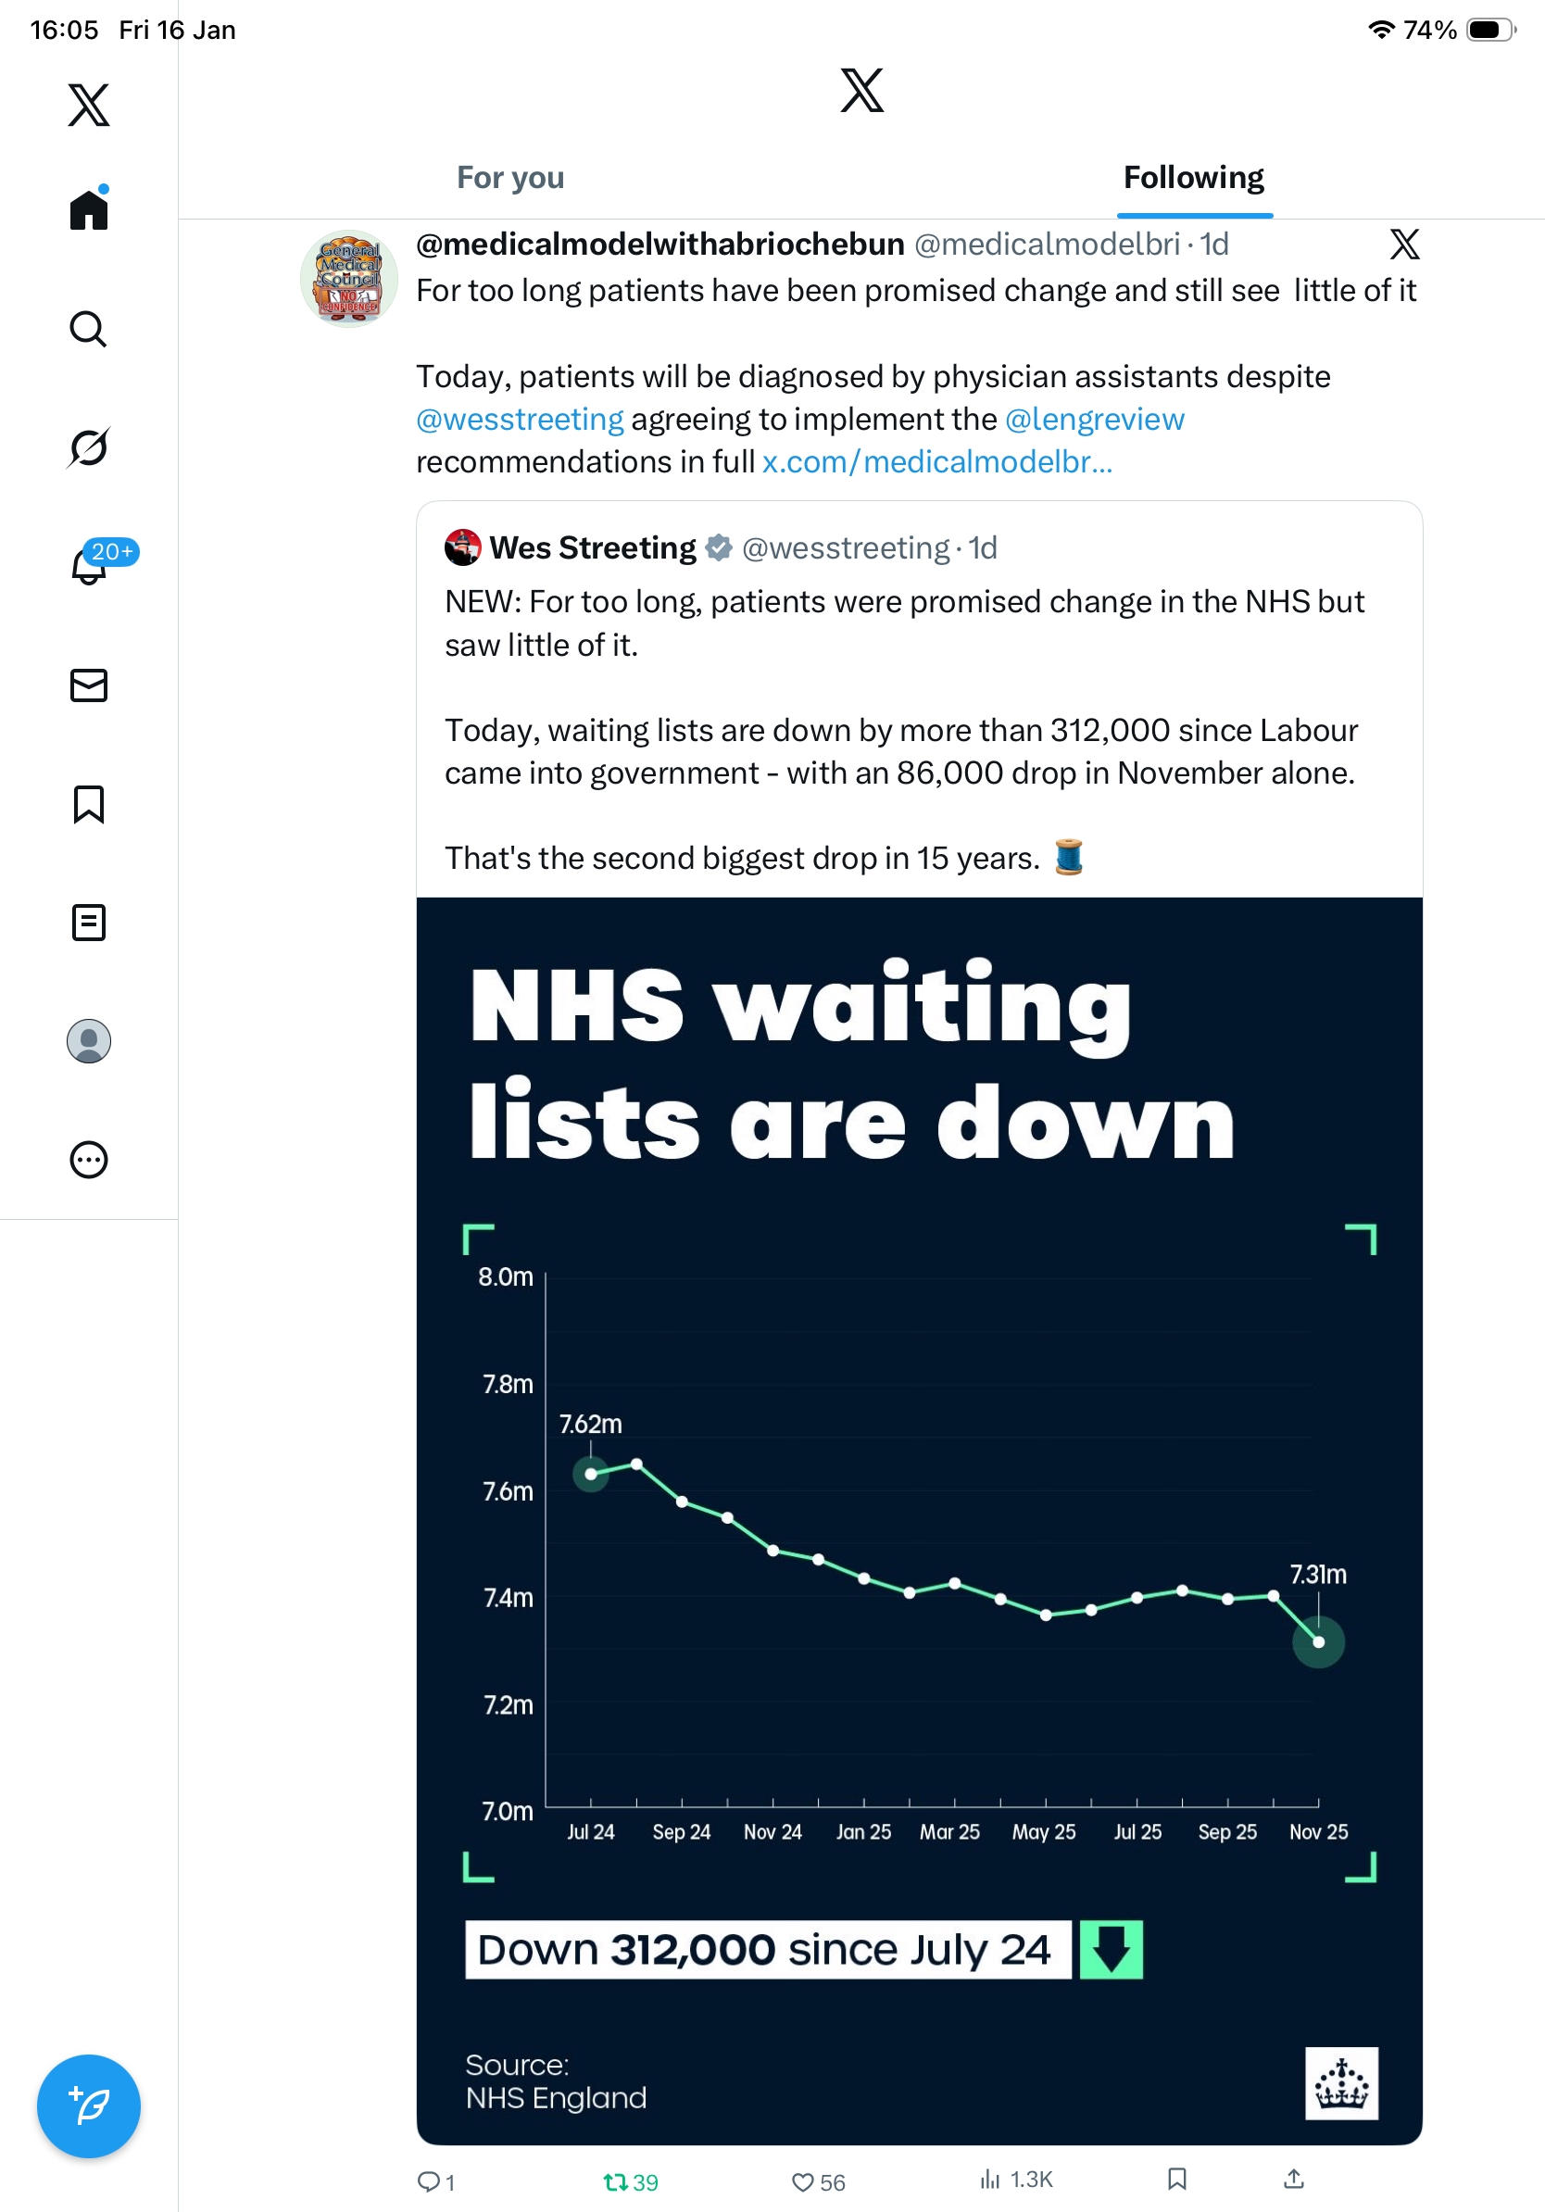
Task: Open the Lists sidebar icon
Action: [x=89, y=922]
